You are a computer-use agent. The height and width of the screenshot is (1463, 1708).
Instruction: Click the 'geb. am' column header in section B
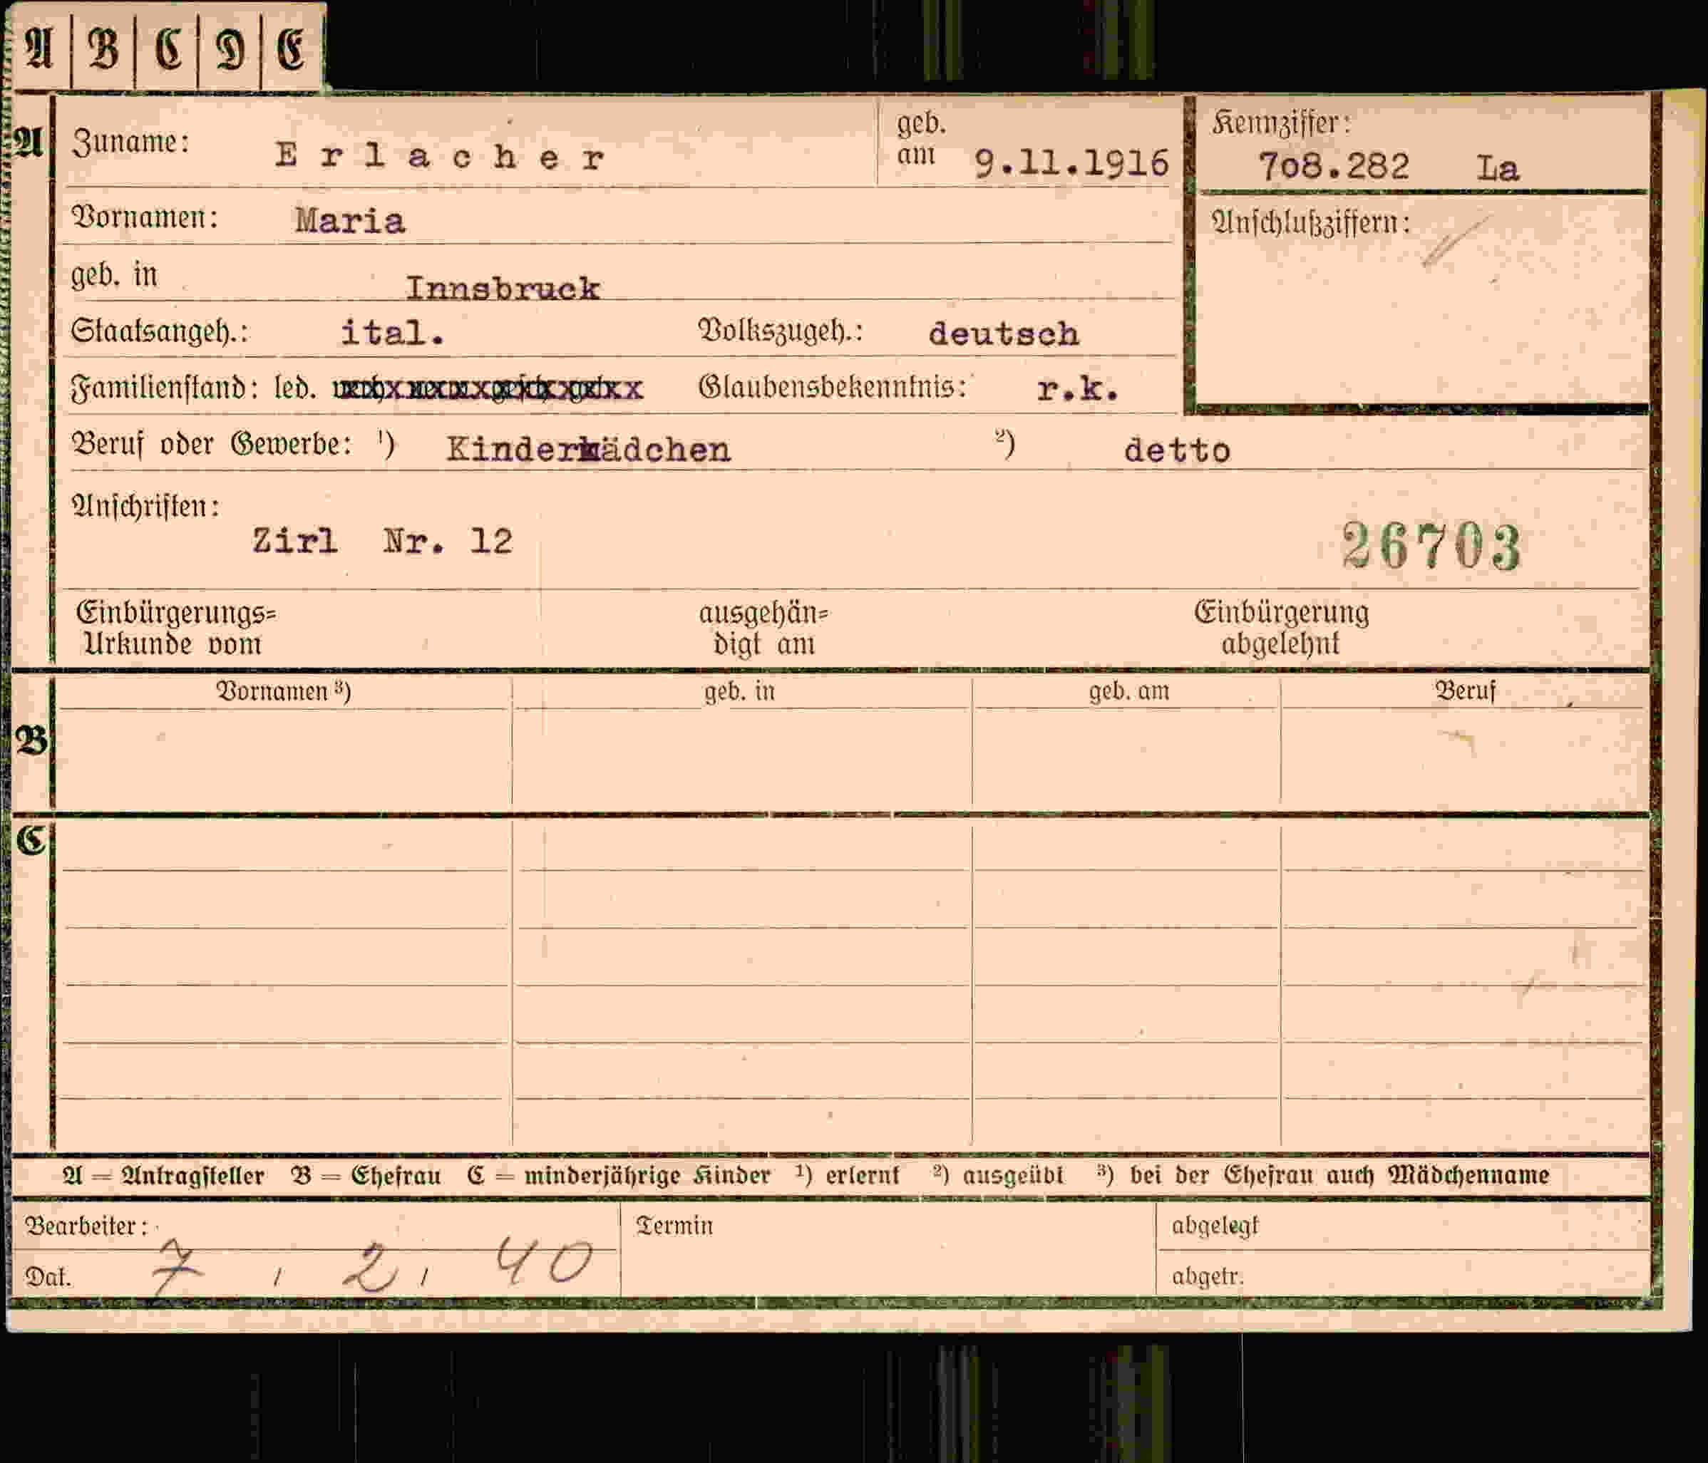pyautogui.click(x=1128, y=691)
